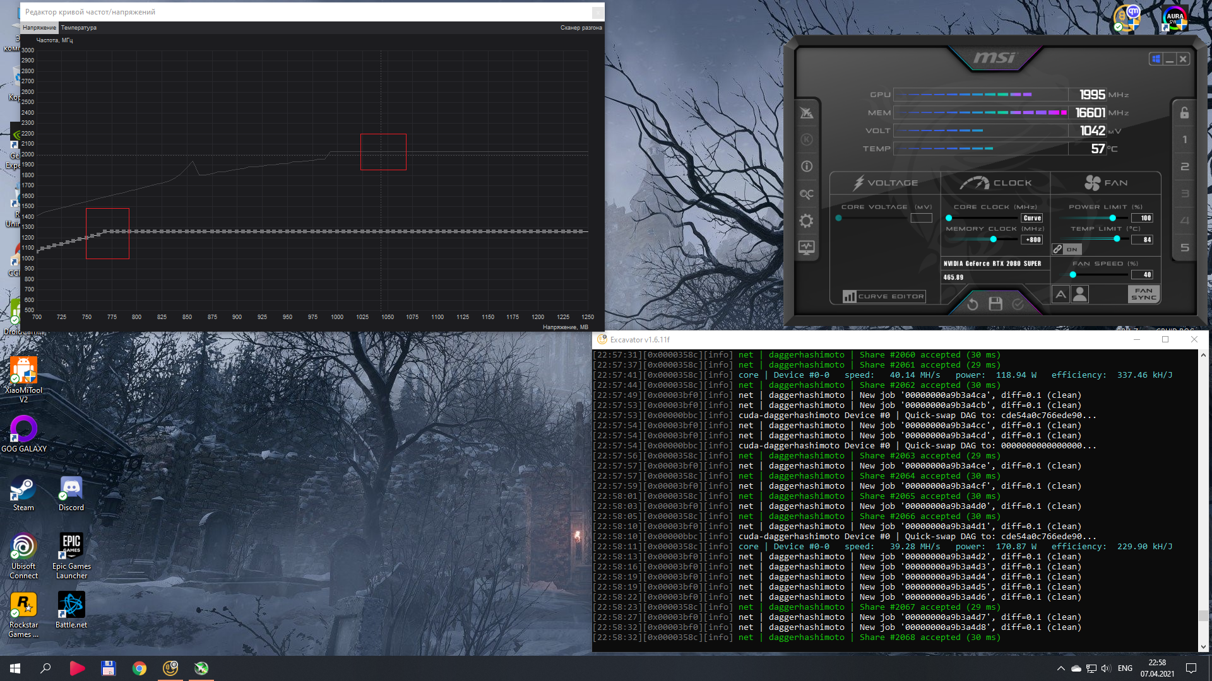Enable the Fan Sync button
This screenshot has height=681, width=1212.
point(1143,294)
